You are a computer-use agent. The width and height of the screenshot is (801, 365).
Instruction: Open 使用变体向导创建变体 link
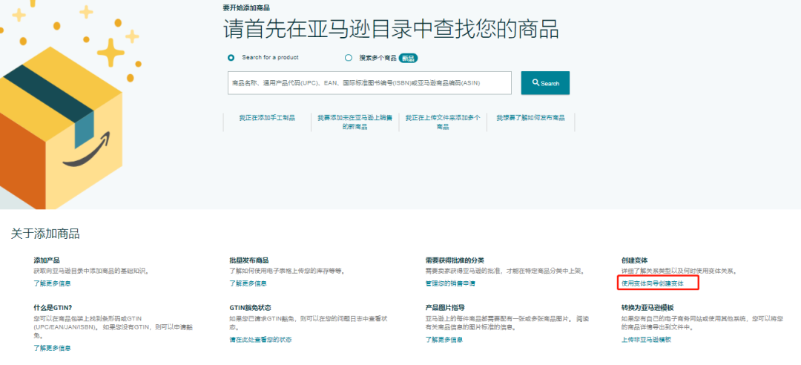pyautogui.click(x=653, y=283)
